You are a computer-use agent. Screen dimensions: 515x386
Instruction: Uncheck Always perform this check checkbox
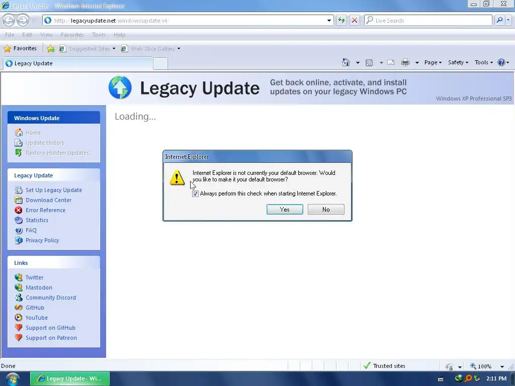tap(196, 194)
